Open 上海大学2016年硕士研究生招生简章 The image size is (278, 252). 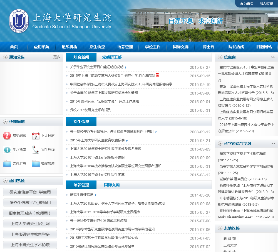coord(97,175)
